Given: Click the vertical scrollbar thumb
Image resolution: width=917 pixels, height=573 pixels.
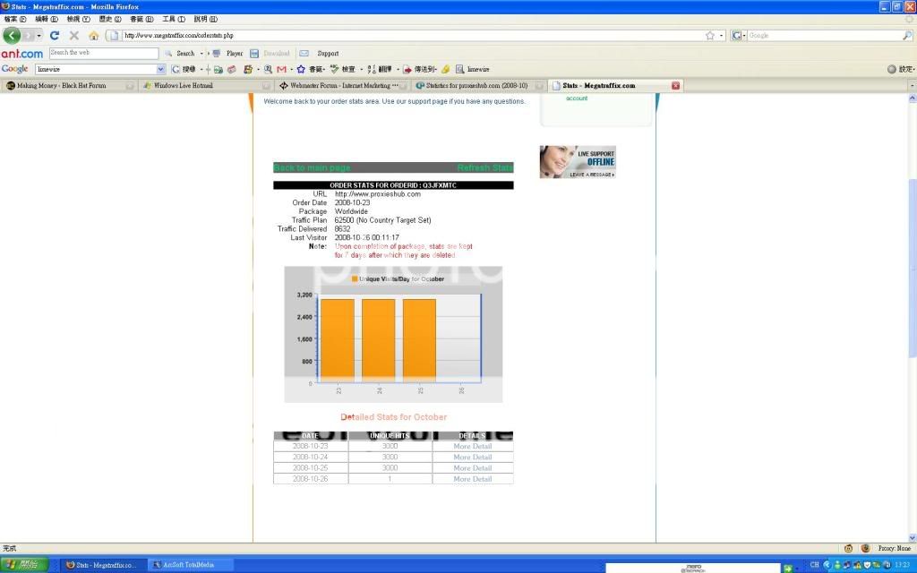Looking at the screenshot, I should (912, 269).
